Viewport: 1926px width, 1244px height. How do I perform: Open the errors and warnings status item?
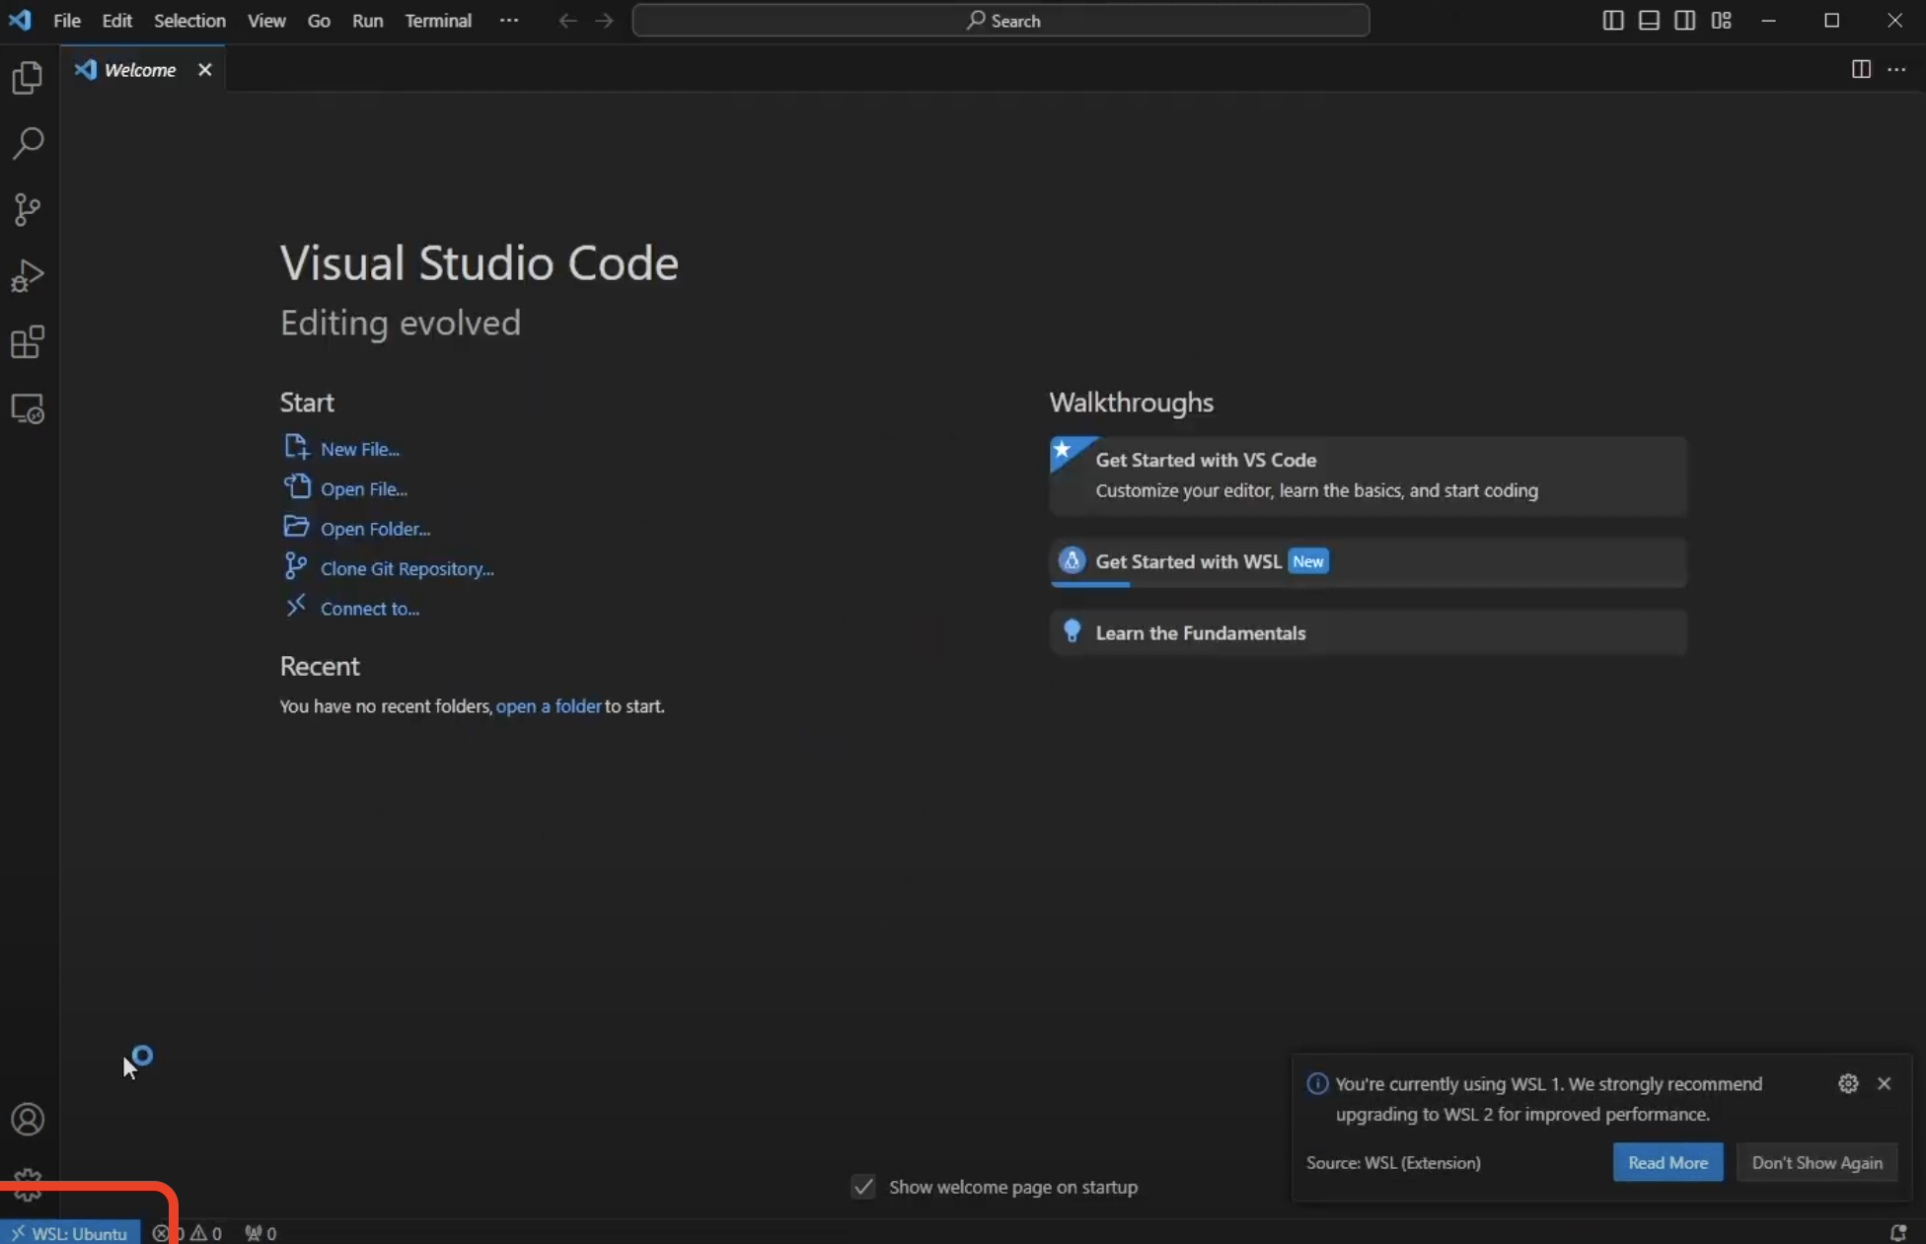187,1233
